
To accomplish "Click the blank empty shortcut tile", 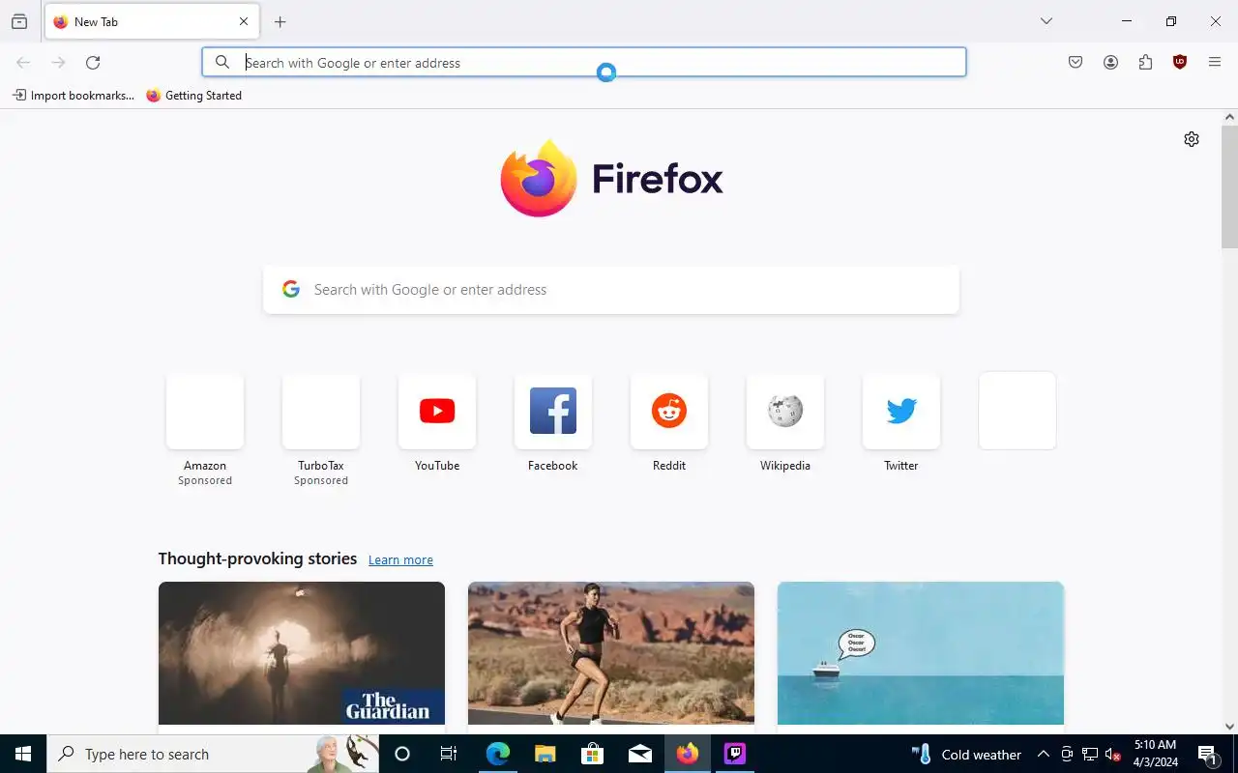I will [x=1017, y=411].
